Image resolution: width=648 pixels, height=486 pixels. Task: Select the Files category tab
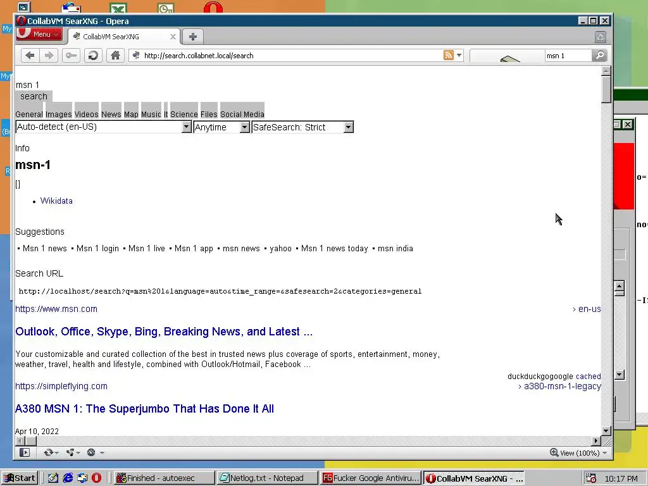pos(209,114)
